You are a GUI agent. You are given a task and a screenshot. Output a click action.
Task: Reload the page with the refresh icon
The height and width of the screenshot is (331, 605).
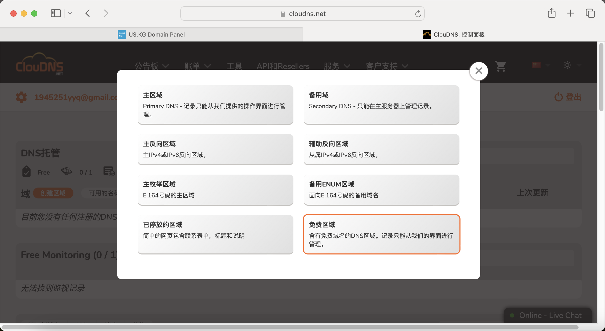418,14
